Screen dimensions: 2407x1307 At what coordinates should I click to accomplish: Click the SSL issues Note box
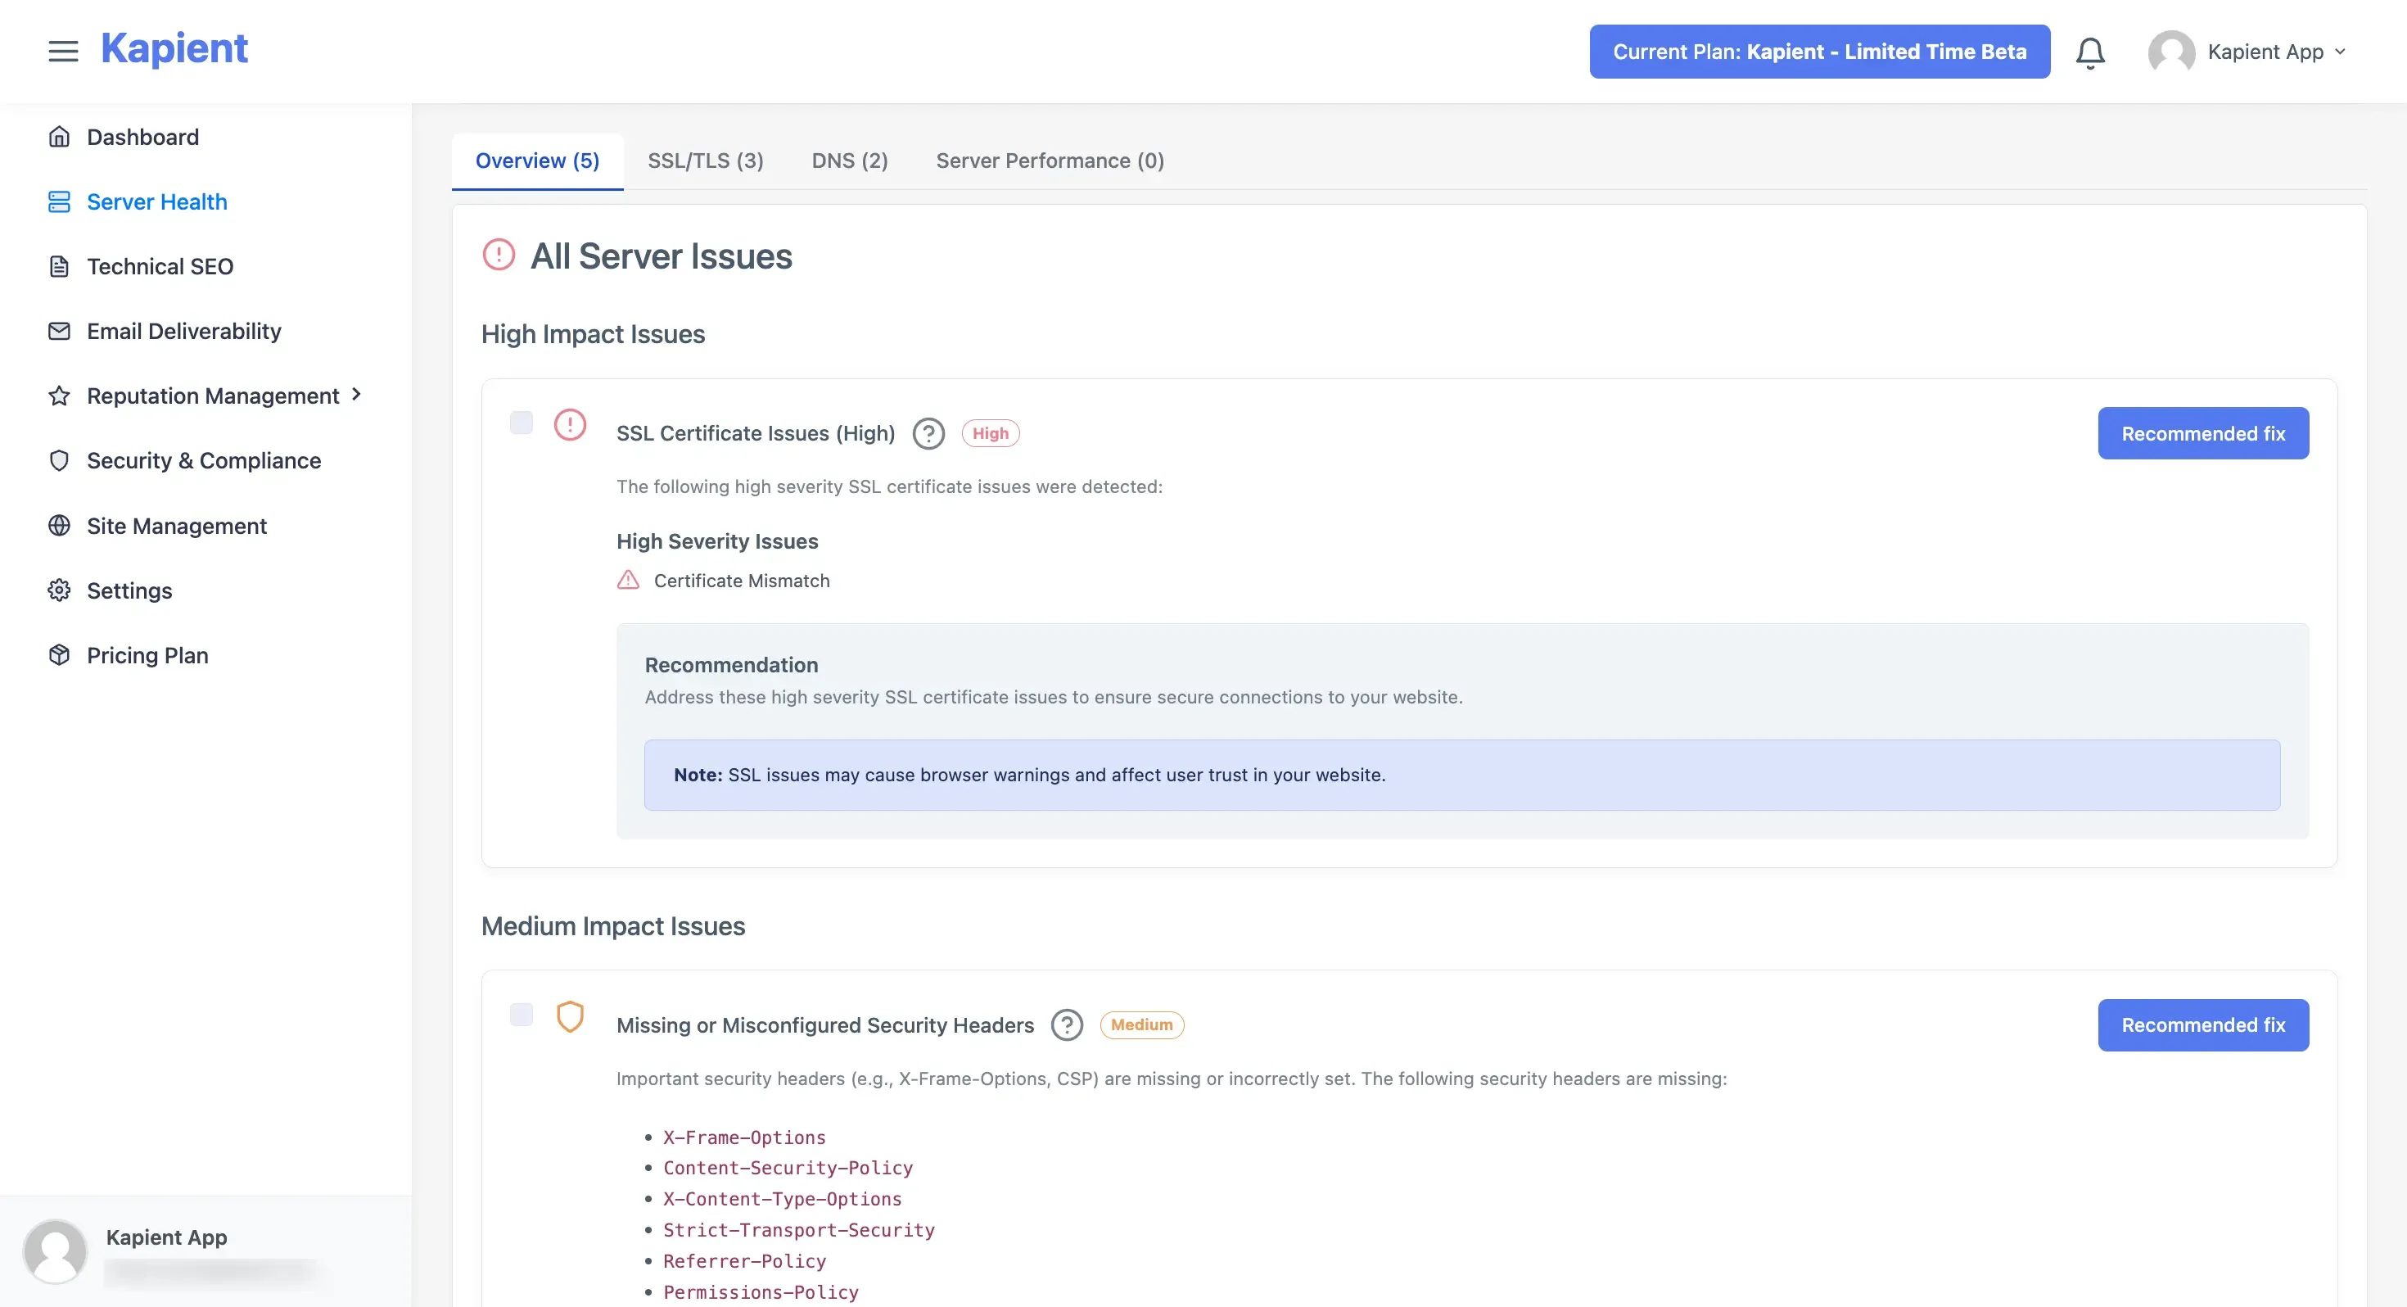point(1461,775)
